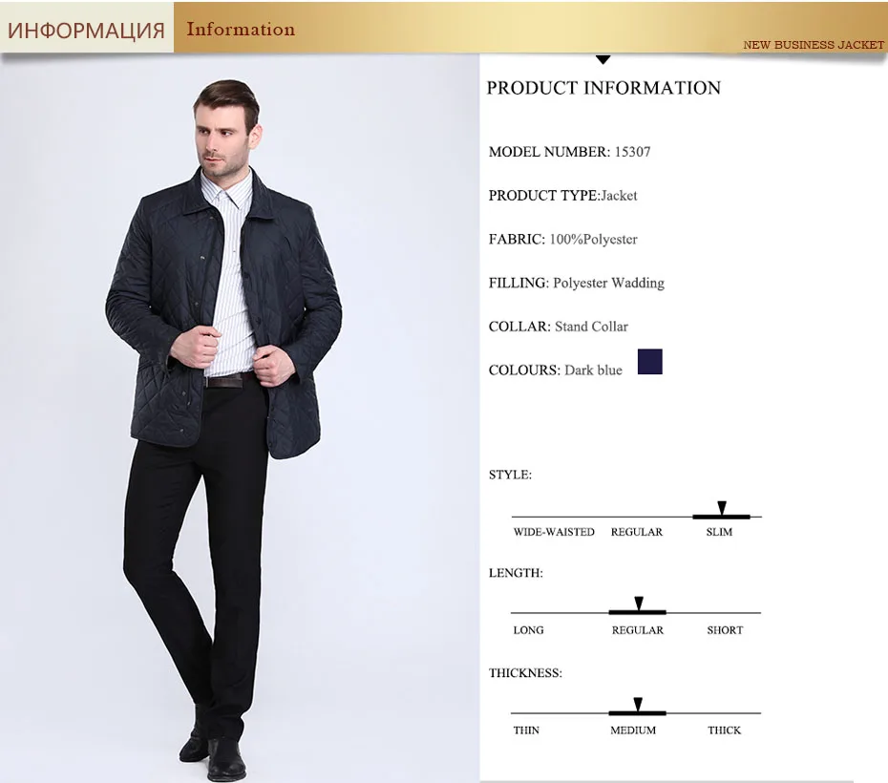Click the dark blue colour swatch

[x=650, y=362]
